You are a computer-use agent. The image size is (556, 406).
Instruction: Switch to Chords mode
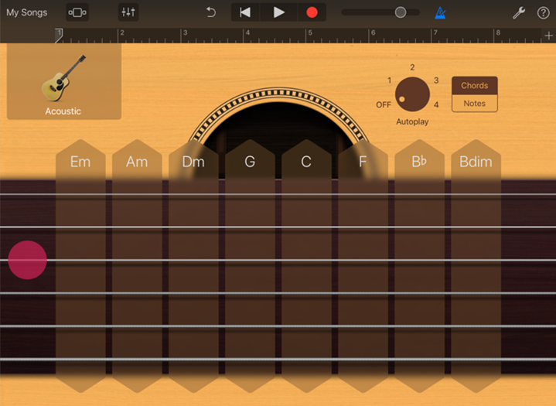tap(475, 86)
